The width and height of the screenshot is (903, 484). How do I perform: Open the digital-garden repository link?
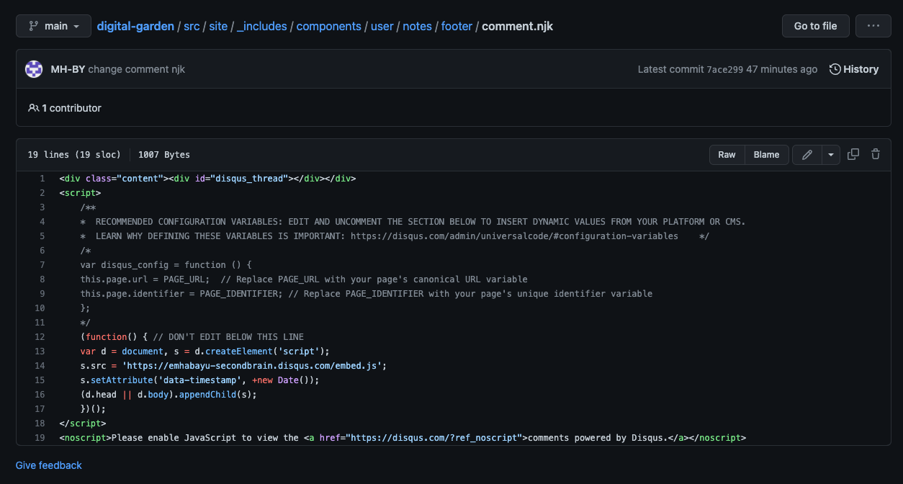click(x=135, y=26)
